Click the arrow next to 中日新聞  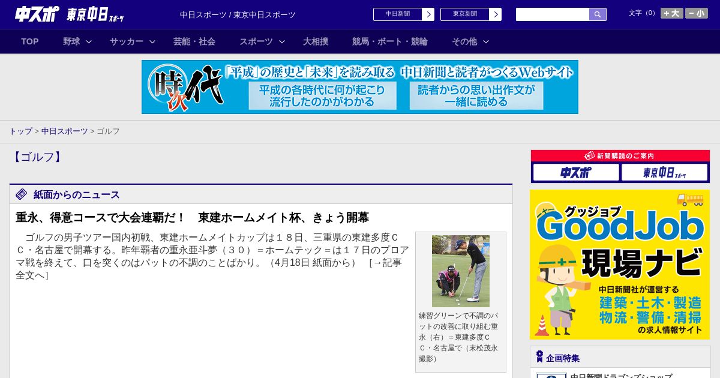(428, 14)
